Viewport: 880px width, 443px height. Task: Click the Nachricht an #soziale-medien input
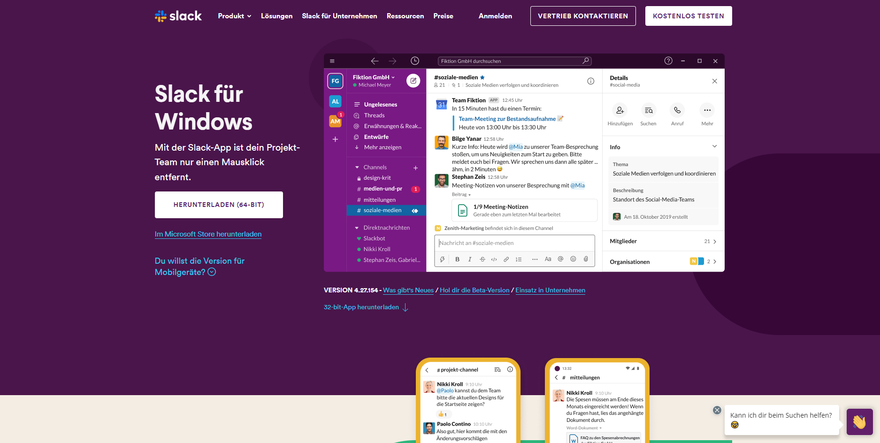(x=514, y=243)
